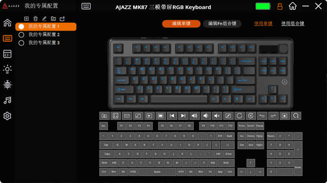
Task: Import a profile via folder icon
Action: click(54, 19)
